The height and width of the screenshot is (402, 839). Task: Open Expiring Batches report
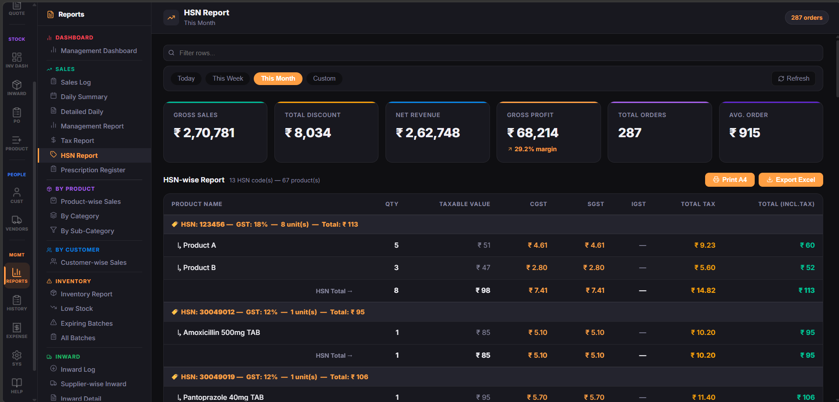[94, 323]
